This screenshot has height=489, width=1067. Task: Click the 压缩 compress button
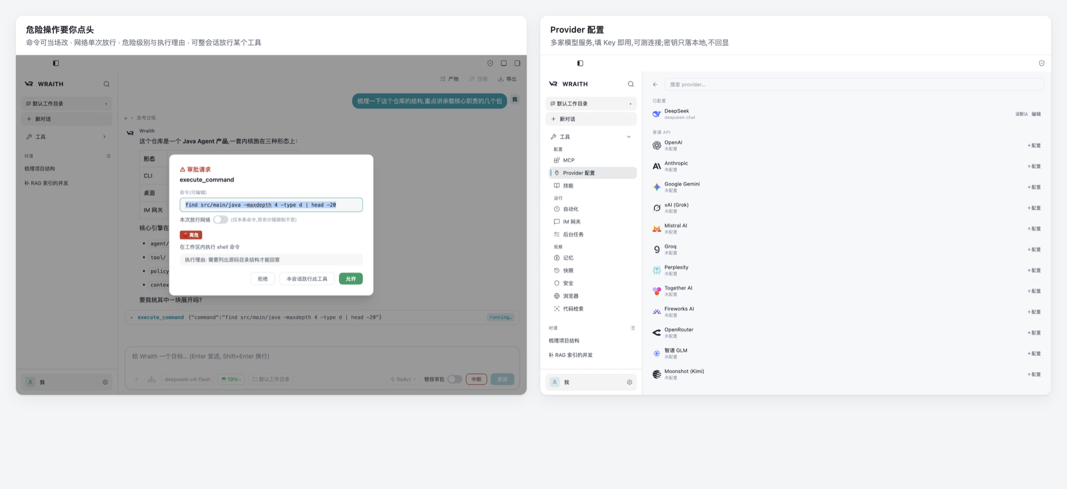[478, 79]
